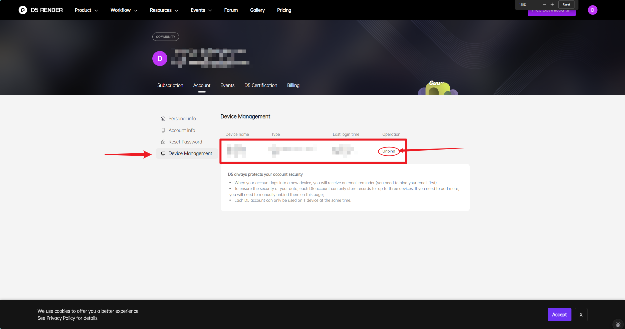Switch to the profile Events tab

coord(227,85)
